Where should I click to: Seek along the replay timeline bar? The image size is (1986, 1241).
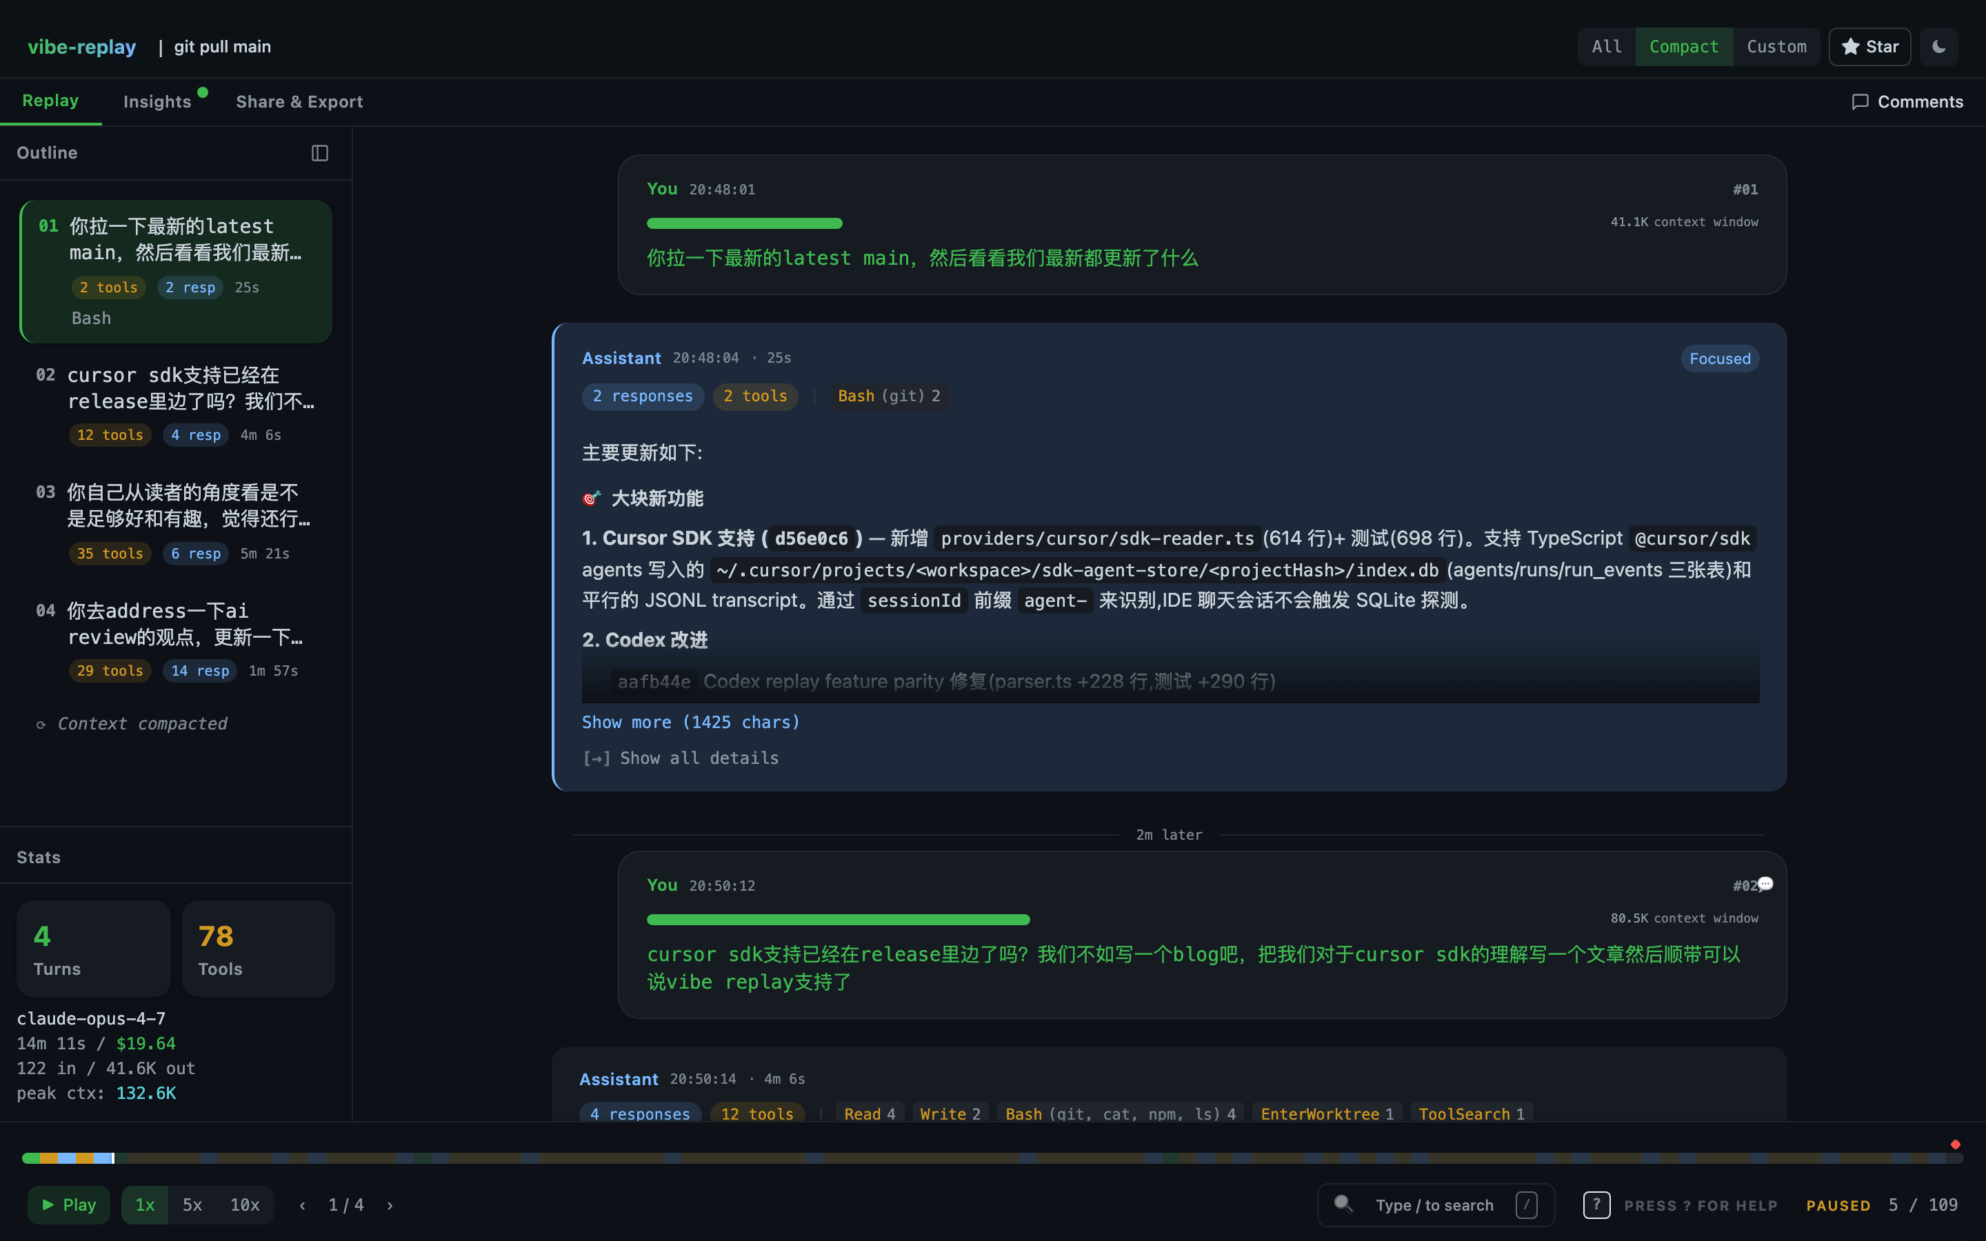pos(993,1158)
